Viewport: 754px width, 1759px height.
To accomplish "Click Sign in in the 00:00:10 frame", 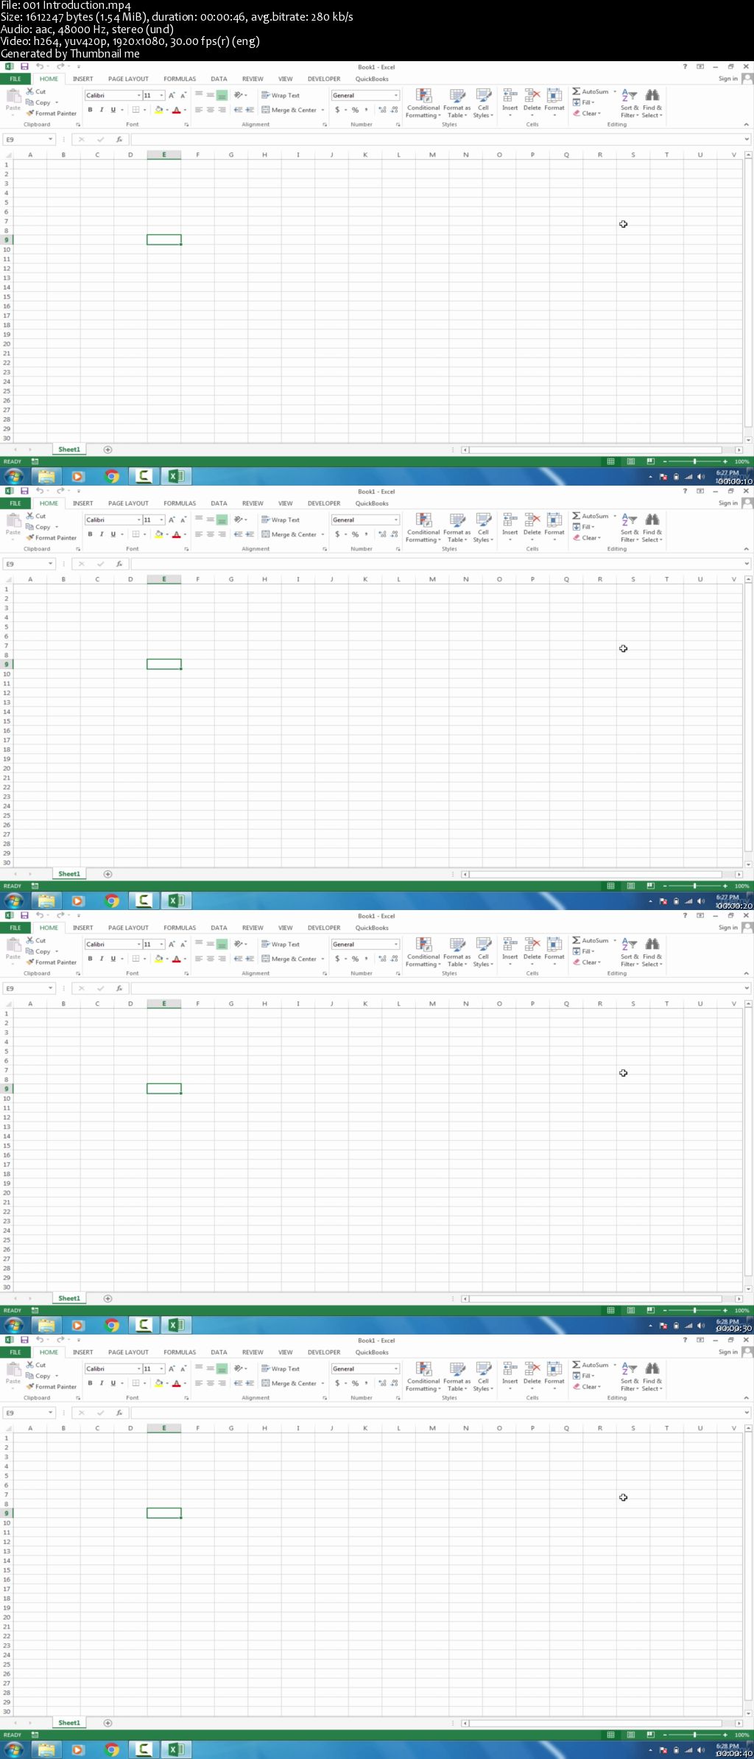I will tap(728, 79).
